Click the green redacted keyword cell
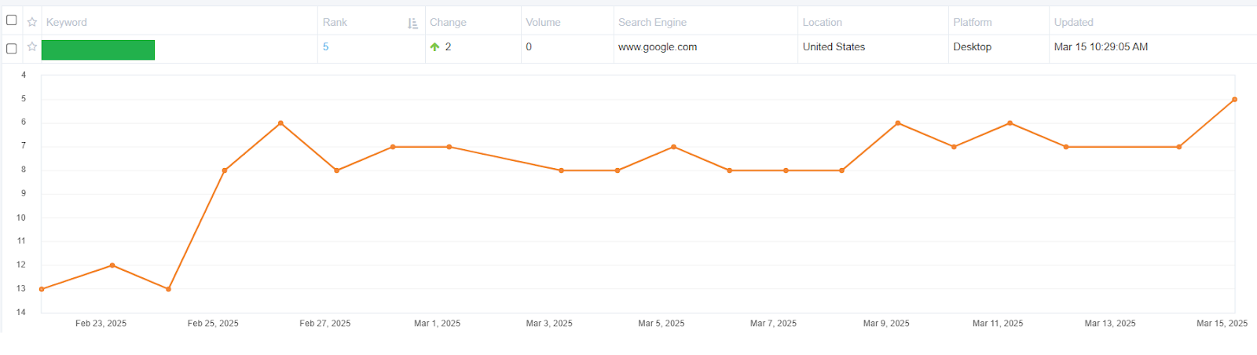This screenshot has height=355, width=1257. click(x=98, y=49)
